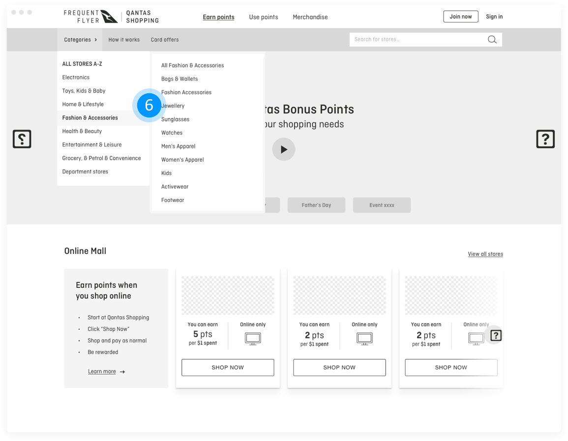Open the Earn points tab
Image resolution: width=568 pixels, height=441 pixels.
point(218,17)
